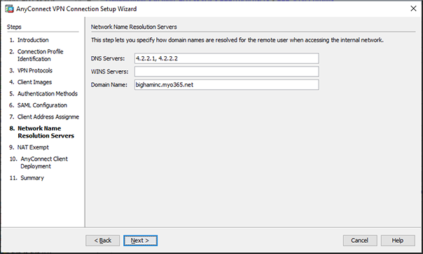Click the step description sentence
The height and width of the screenshot is (254, 423).
point(237,40)
